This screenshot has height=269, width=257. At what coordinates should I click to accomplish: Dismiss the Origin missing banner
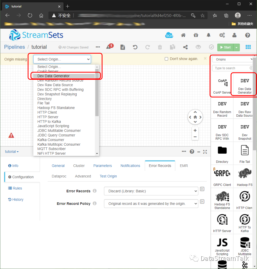point(205,58)
